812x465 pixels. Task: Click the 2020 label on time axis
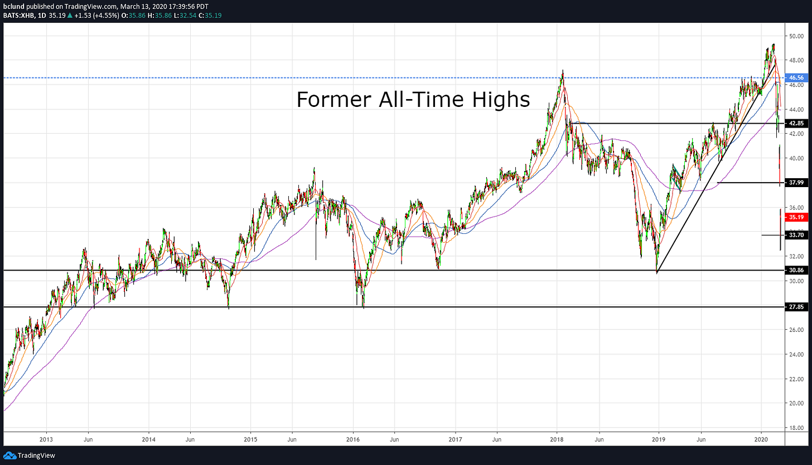coord(762,438)
